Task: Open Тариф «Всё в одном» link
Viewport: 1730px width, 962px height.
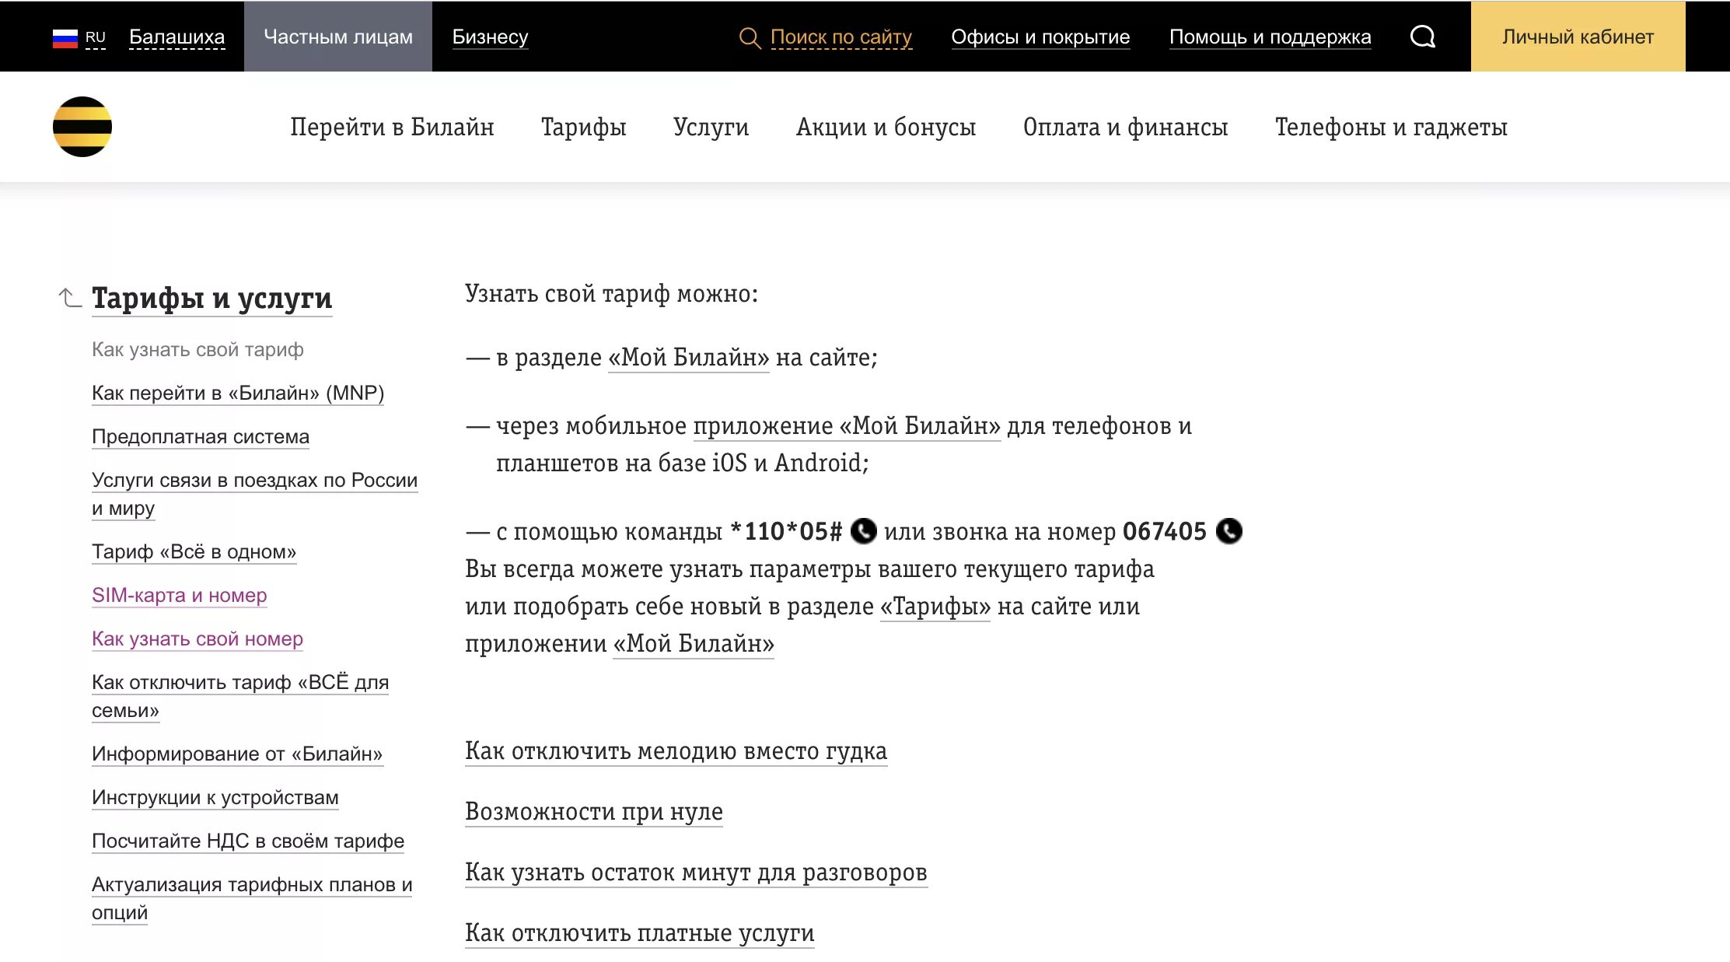Action: point(194,552)
